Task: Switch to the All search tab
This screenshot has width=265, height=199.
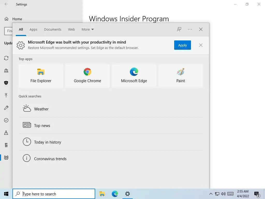Action: [21, 30]
